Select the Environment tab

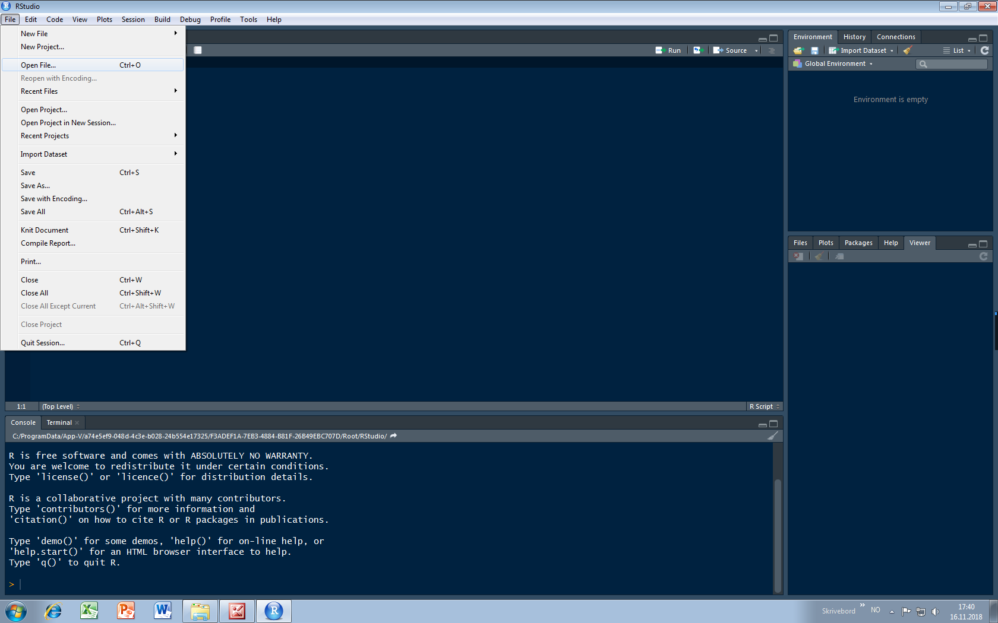pos(813,37)
